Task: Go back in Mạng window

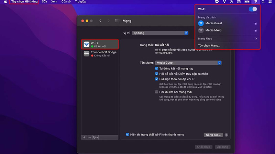Action: pyautogui.click(x=100, y=21)
